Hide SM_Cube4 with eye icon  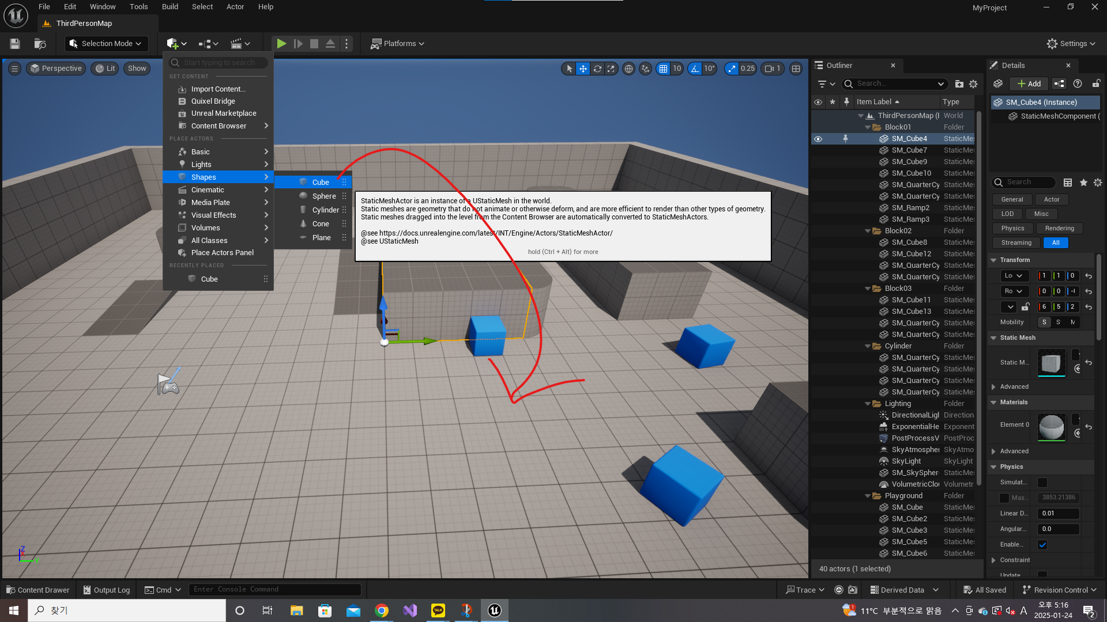tap(818, 139)
